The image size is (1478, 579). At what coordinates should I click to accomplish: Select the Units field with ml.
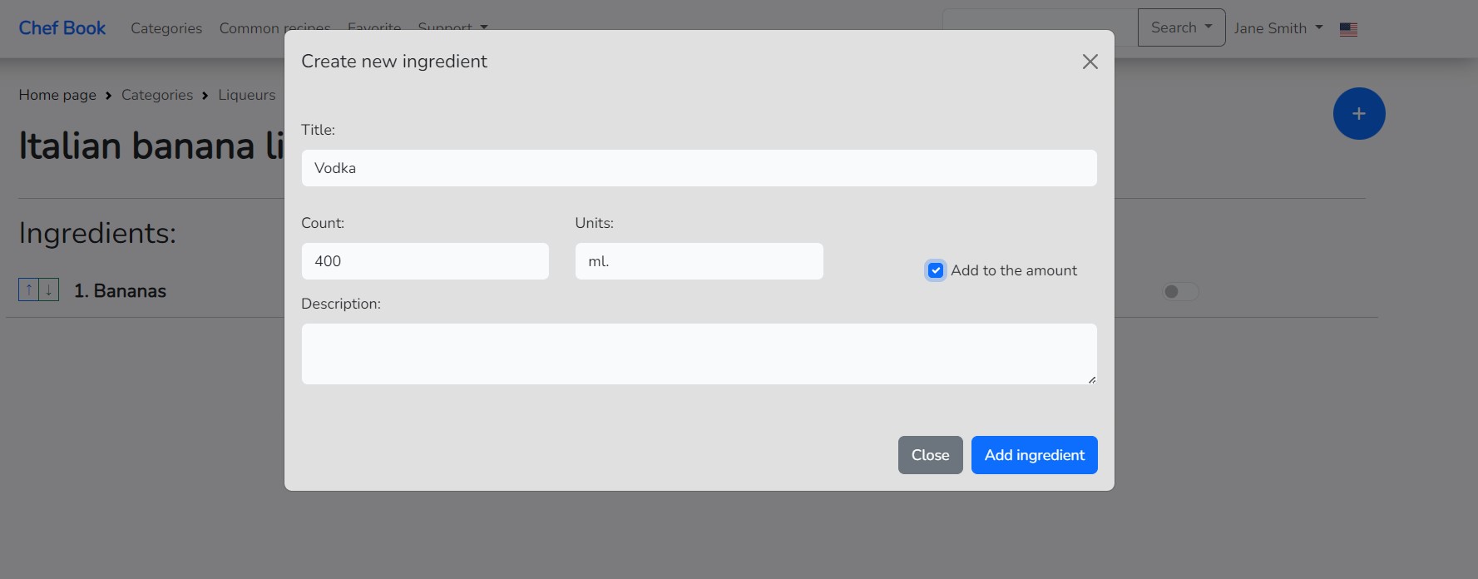click(699, 261)
